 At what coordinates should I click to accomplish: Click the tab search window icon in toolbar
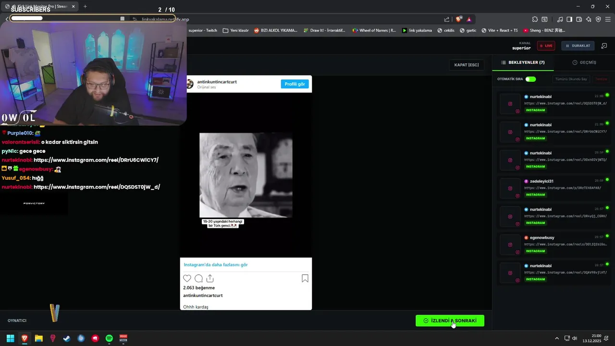(544, 19)
